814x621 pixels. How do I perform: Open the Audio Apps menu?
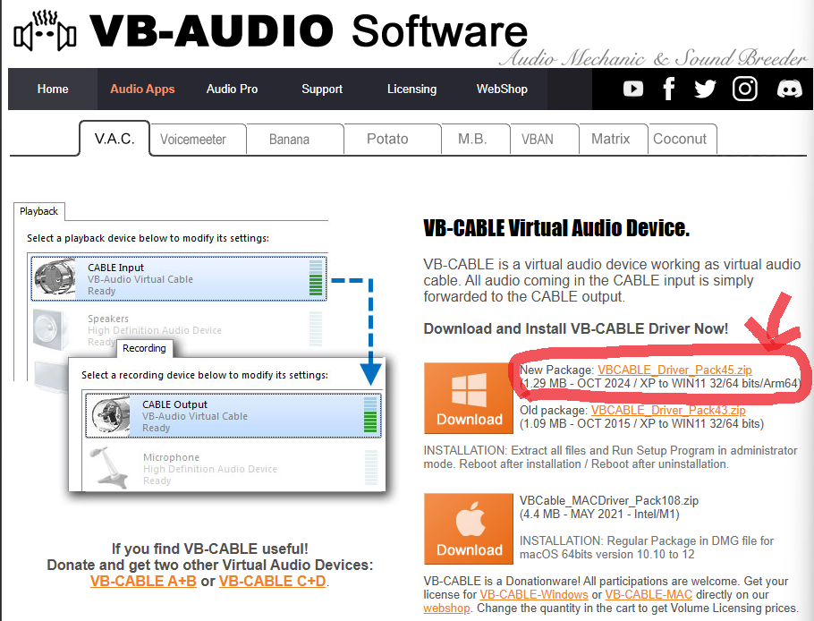142,89
